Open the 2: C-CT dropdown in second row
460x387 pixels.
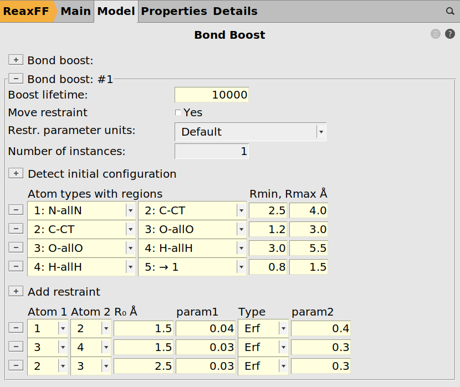pos(81,229)
